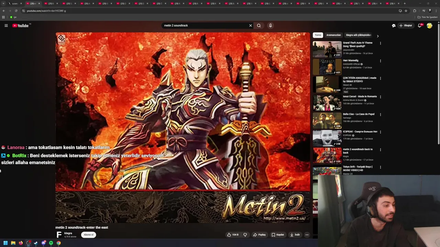The height and width of the screenshot is (247, 440).
Task: Open the more actions three-dot menu below video
Action: (x=307, y=235)
